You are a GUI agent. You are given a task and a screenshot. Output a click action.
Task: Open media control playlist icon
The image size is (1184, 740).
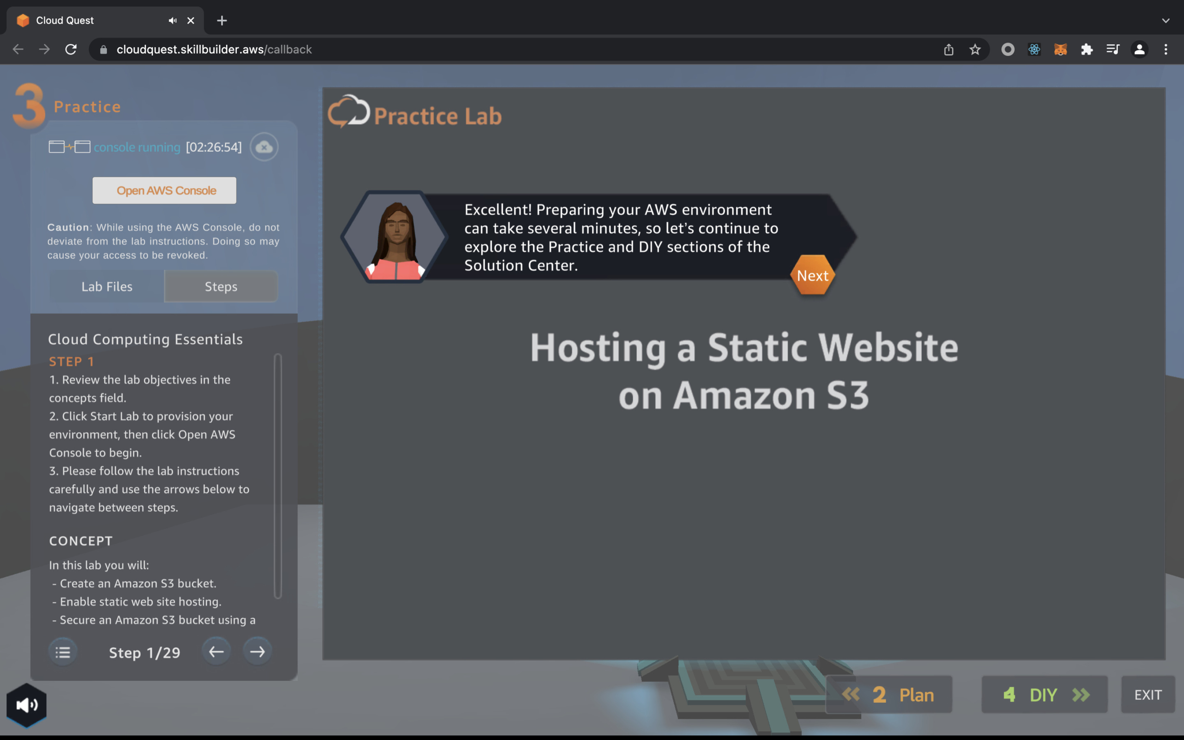tap(1113, 49)
